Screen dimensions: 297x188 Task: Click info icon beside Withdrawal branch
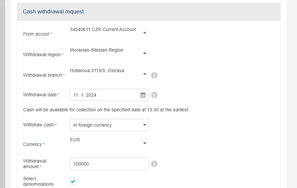click(154, 75)
